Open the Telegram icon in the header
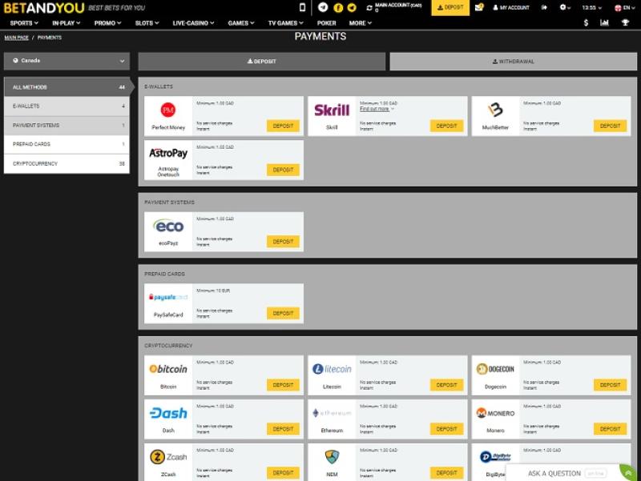Screen dimensions: 641x481 (323, 7)
